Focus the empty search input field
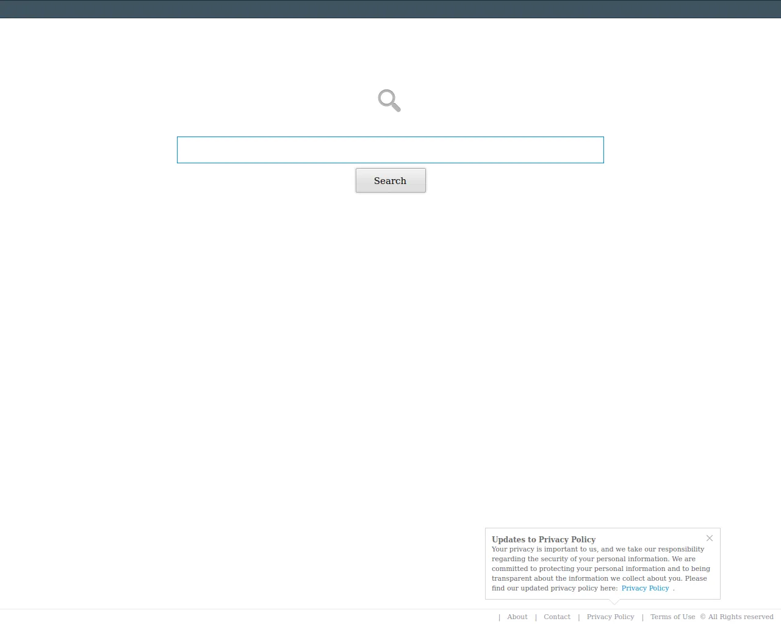 390,149
